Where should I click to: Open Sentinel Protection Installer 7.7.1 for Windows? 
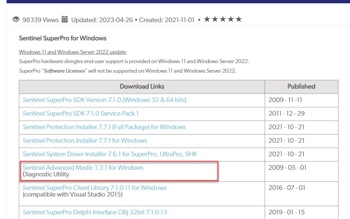(85, 141)
